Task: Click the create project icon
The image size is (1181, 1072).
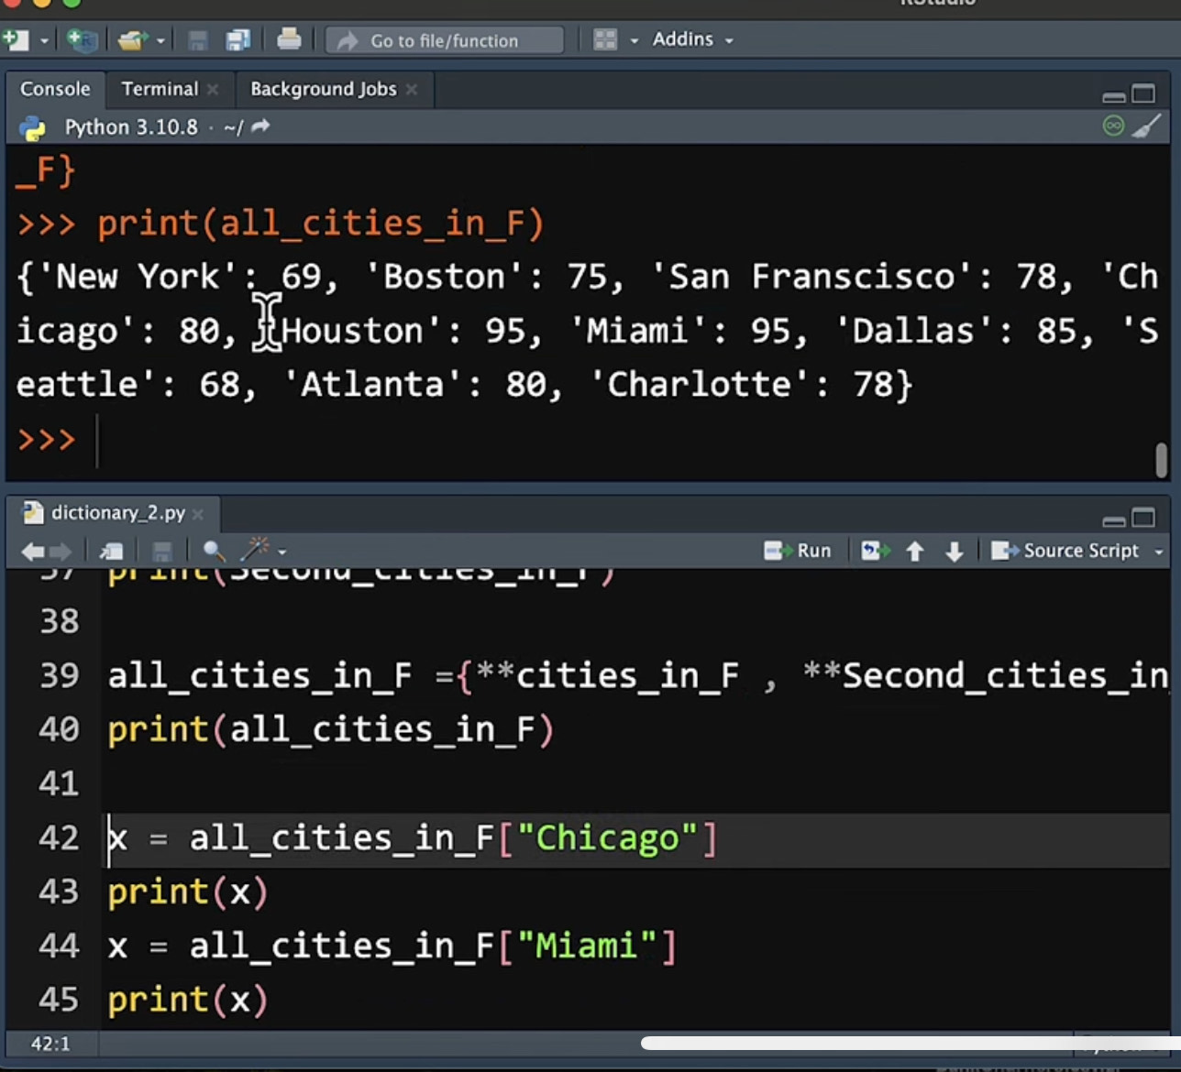Action: click(82, 40)
